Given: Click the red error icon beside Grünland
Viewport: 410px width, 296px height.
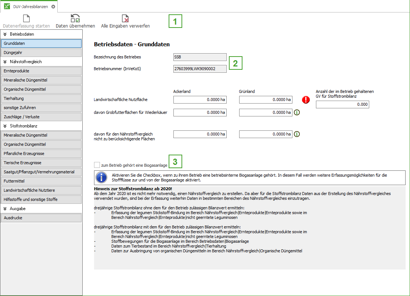Looking at the screenshot, I should tap(306, 100).
